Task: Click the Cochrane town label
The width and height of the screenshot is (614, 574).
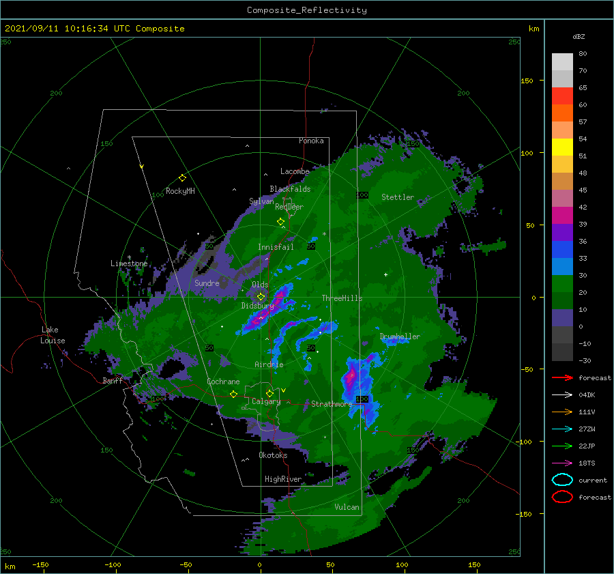Action: pos(223,382)
